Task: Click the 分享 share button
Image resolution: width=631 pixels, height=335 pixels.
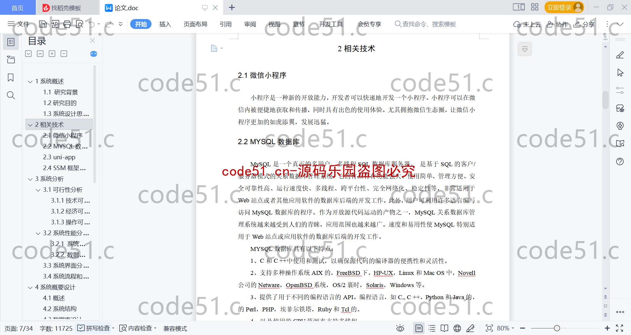Action: (584, 24)
